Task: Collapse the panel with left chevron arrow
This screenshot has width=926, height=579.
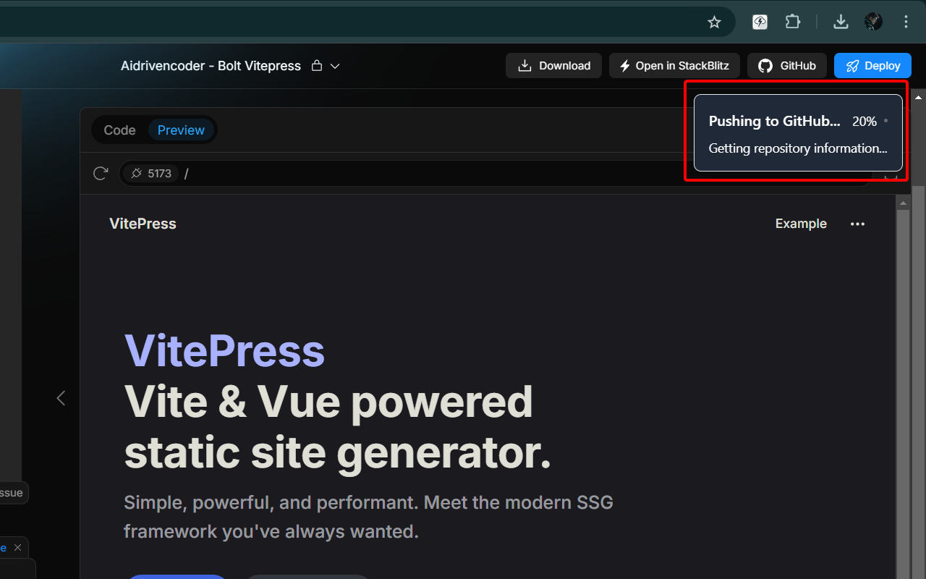Action: 61,398
